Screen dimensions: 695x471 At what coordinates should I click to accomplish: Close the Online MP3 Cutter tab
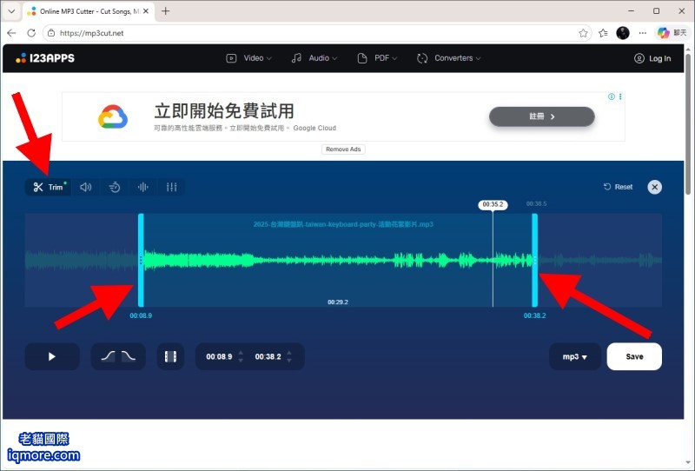point(148,11)
